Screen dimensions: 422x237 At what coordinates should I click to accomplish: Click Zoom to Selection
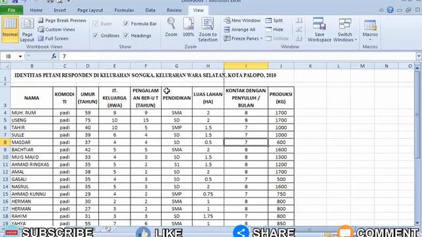coord(208,30)
